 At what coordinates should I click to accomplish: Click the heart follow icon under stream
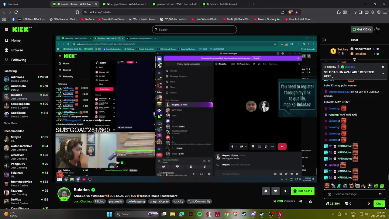point(275,191)
